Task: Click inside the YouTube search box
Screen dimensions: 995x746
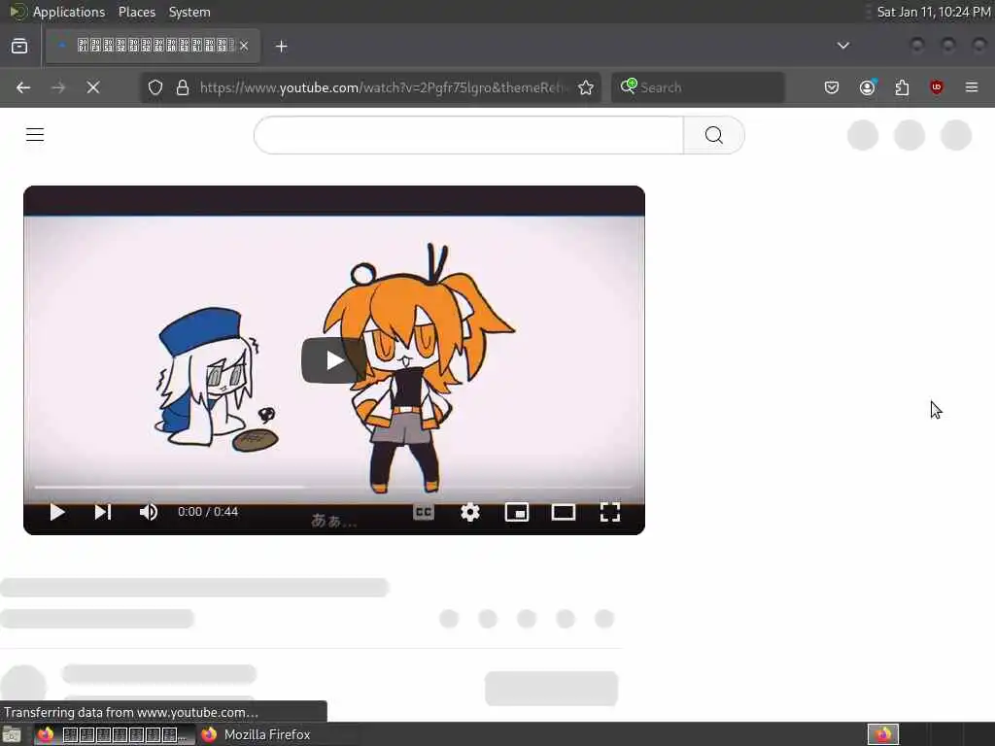Action: 469,134
